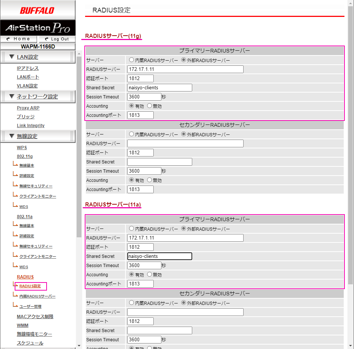
Task: Open the 802.11g menu item
Action: coord(25,156)
